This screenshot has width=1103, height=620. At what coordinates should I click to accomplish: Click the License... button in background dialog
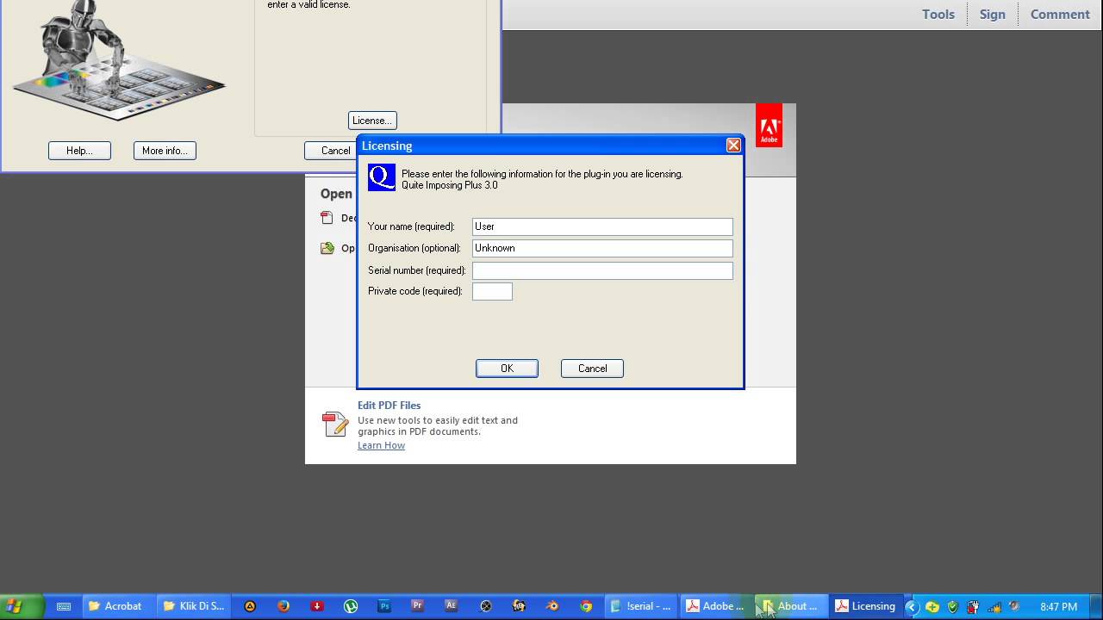(x=372, y=121)
